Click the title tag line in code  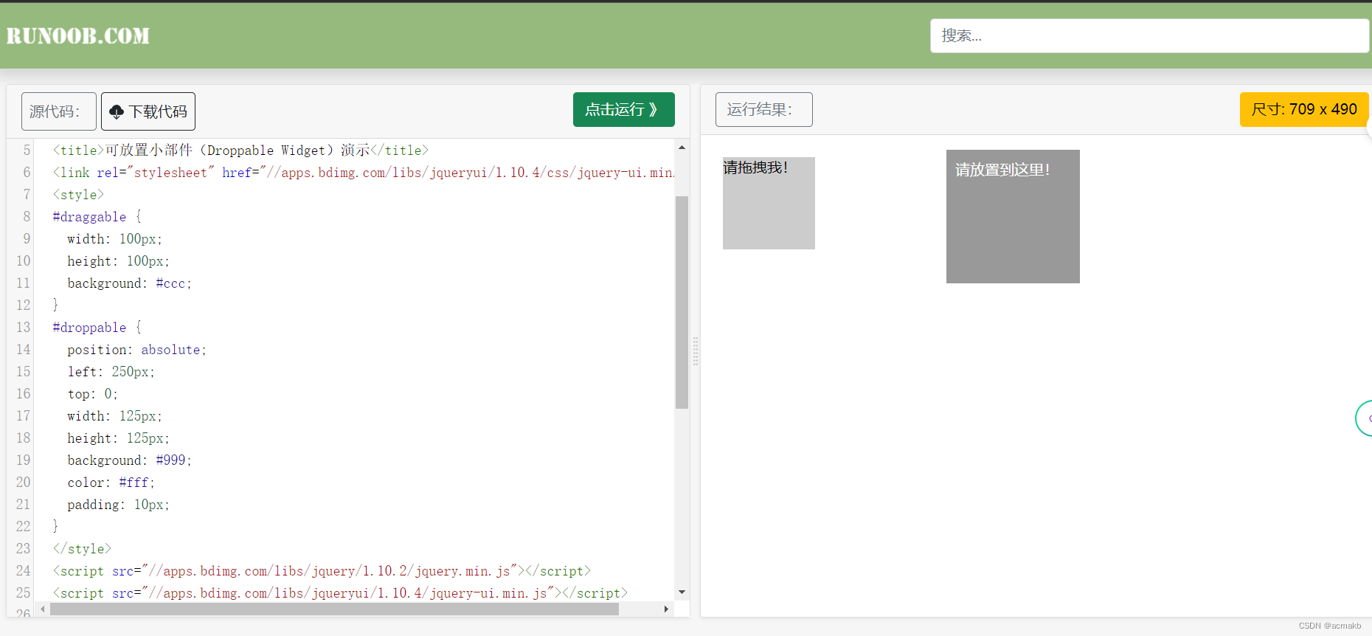tap(240, 150)
